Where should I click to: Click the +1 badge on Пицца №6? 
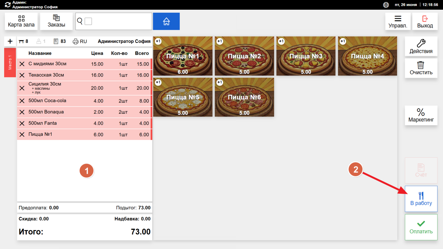220,82
